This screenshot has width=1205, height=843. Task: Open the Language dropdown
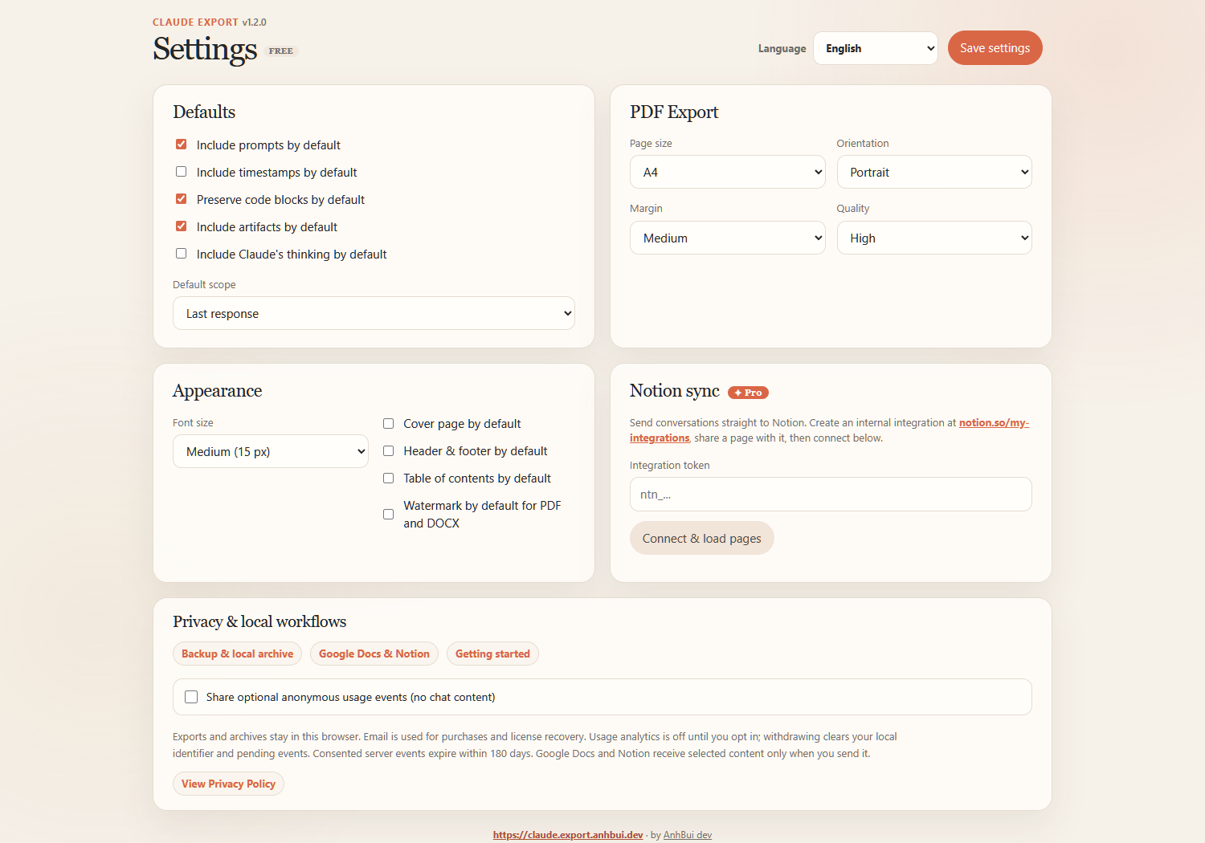875,48
